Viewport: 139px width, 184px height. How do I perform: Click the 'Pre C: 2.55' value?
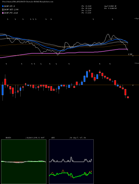coord(86,13)
